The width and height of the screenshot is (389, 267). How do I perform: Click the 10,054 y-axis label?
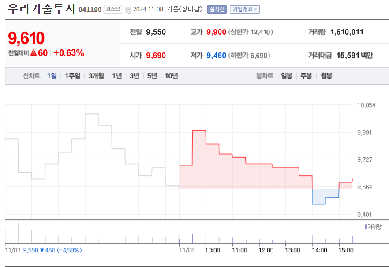point(366,105)
